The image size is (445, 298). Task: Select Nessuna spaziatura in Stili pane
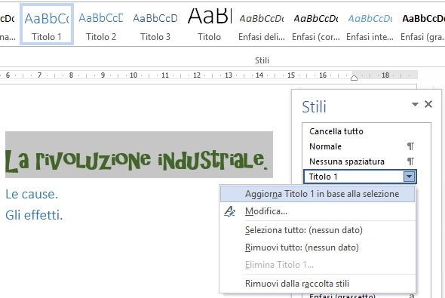coord(347,161)
